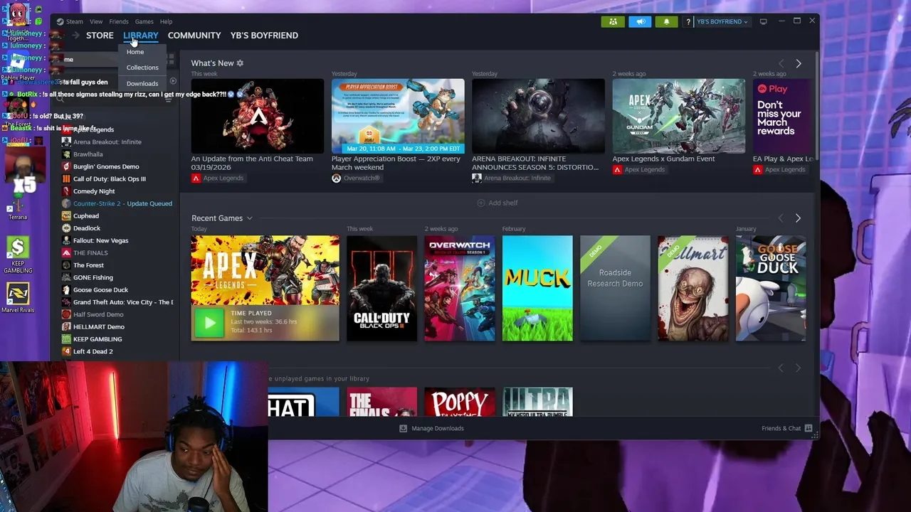This screenshot has width=911, height=512.
Task: Select Collections in Library dropdown
Action: coord(142,68)
